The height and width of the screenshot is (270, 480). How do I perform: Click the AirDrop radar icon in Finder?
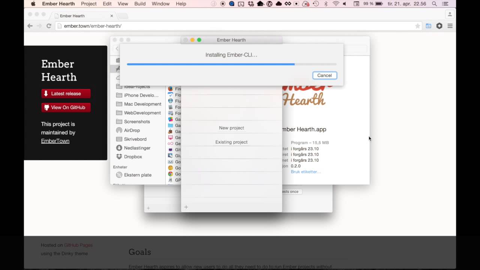coord(119,130)
